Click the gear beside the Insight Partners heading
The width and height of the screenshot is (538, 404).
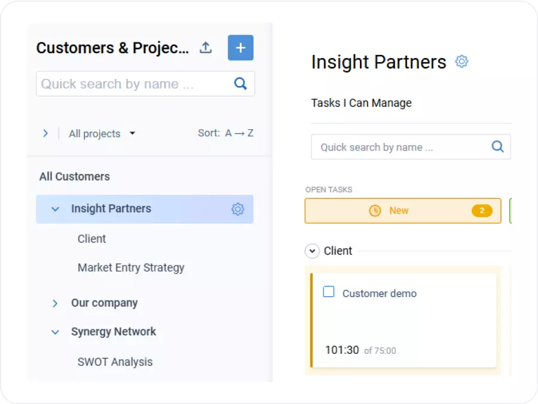(461, 62)
